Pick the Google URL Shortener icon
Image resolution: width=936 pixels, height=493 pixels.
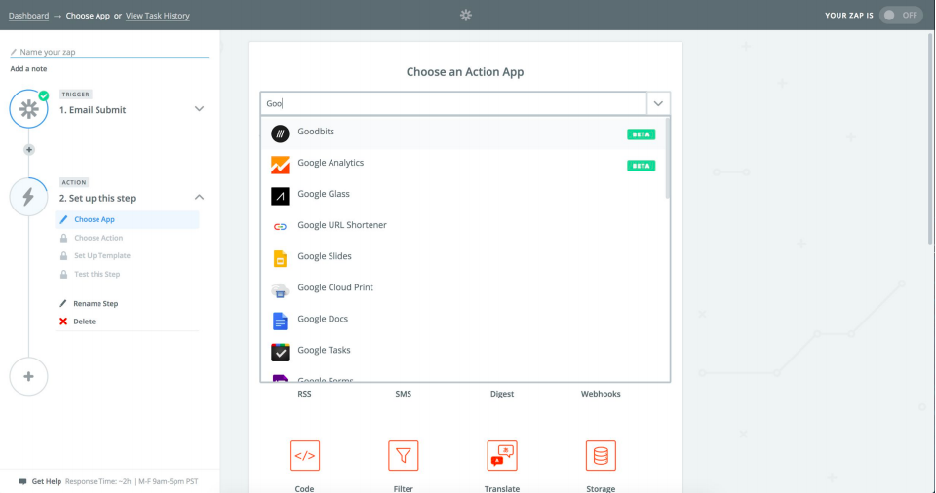[x=280, y=227]
